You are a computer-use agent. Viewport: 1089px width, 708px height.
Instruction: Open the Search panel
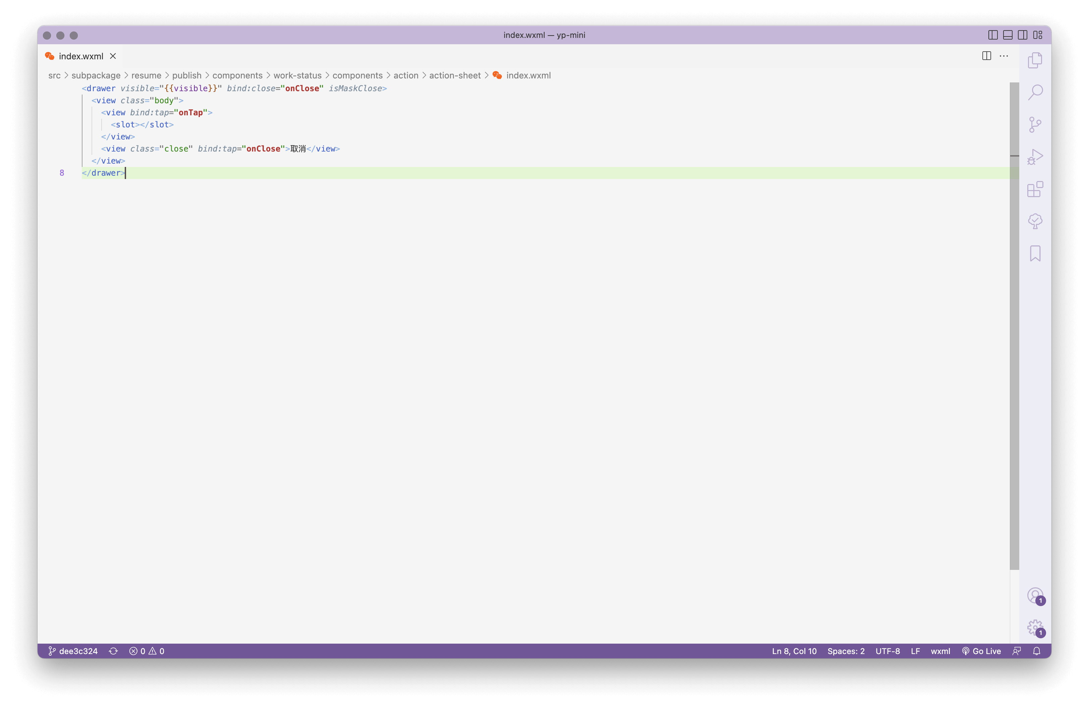pyautogui.click(x=1035, y=93)
